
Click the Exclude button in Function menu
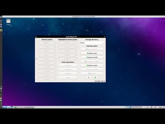point(92,73)
